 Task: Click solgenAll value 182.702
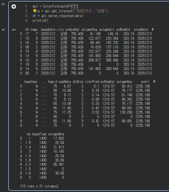coord(112,43)
